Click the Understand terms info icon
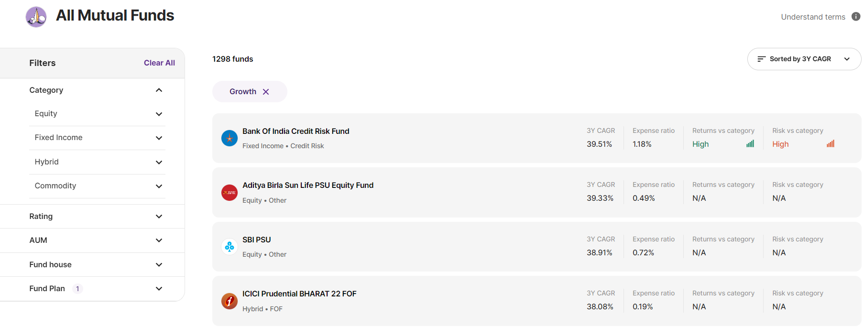Image resolution: width=864 pixels, height=327 pixels. (856, 17)
